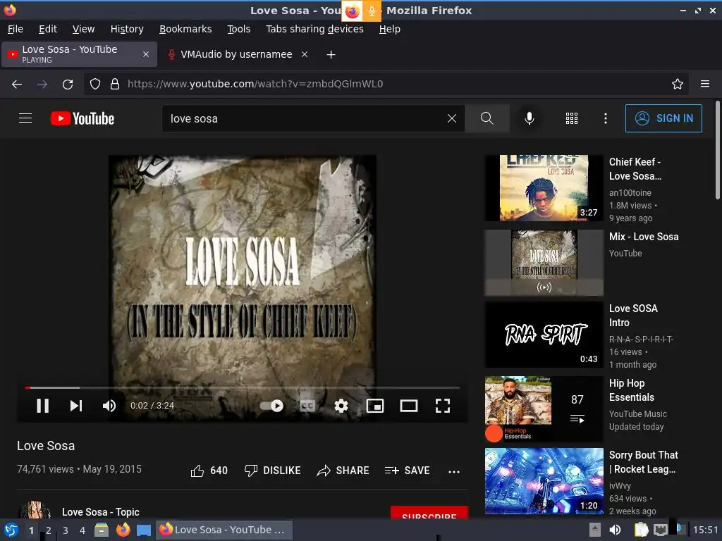Screen dimensions: 722x541
Task: Launch Firefox from taskbar launcher
Action: pos(123,530)
